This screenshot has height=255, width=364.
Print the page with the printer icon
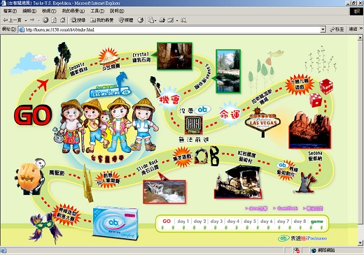coord(162,20)
